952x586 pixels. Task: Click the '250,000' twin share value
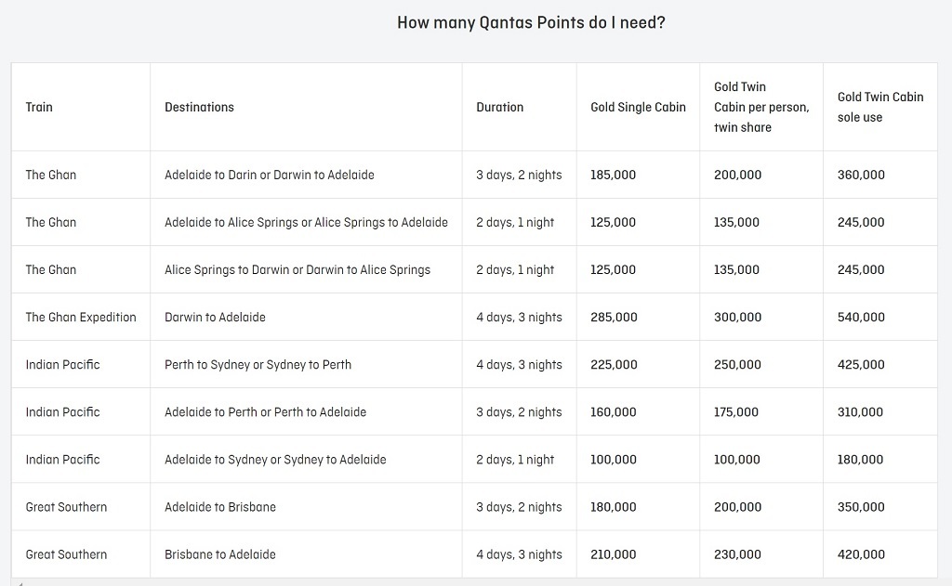tap(737, 365)
